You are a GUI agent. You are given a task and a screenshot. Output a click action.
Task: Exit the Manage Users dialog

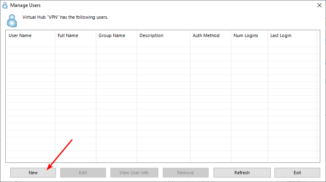[297, 173]
